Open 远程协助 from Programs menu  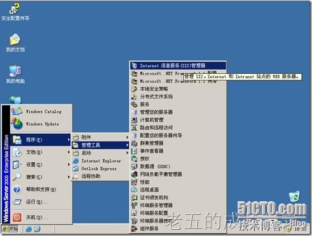(x=100, y=176)
